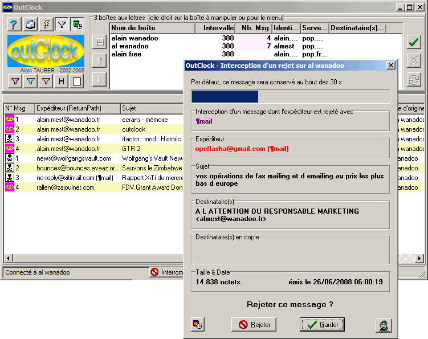Click the grey X cancel icon on right
428x339 pixels.
414,60
